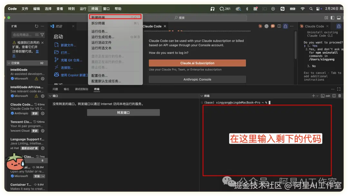Click 新建文件... link on welcome page

[68, 45]
